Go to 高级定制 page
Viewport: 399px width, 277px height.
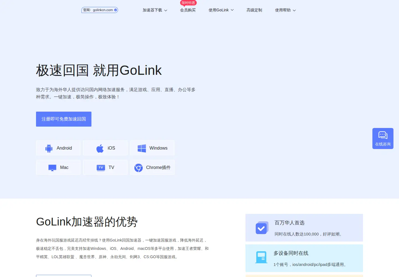[x=254, y=10]
